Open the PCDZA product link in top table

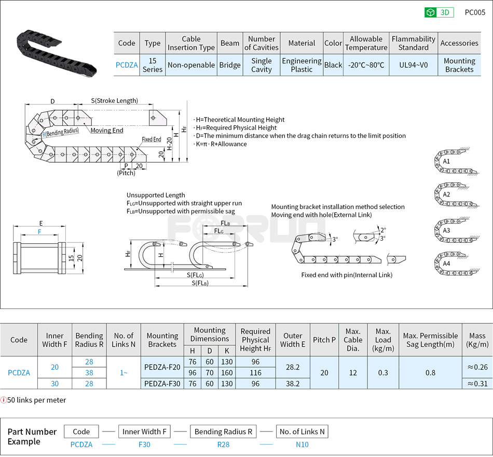(x=127, y=65)
